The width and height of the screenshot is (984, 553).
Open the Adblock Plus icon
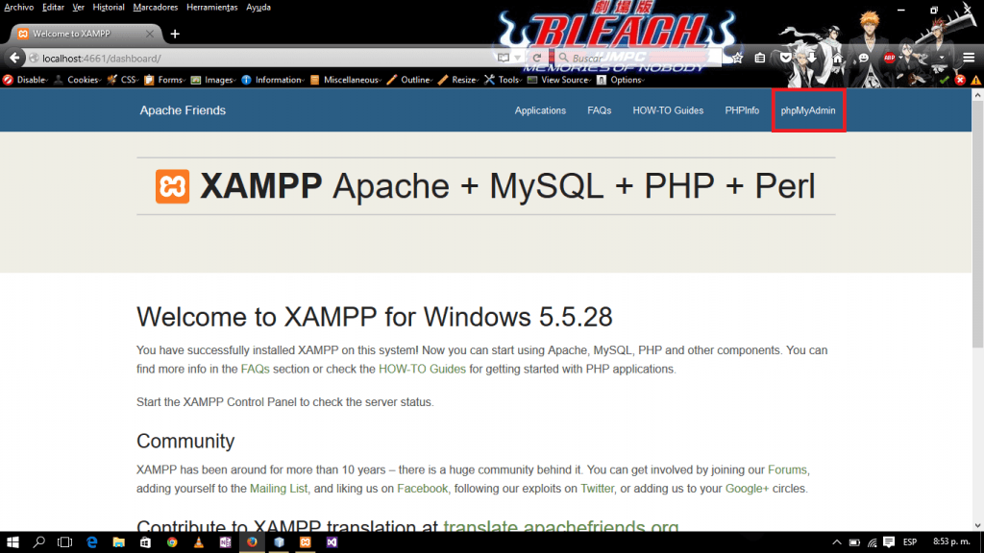(x=890, y=58)
